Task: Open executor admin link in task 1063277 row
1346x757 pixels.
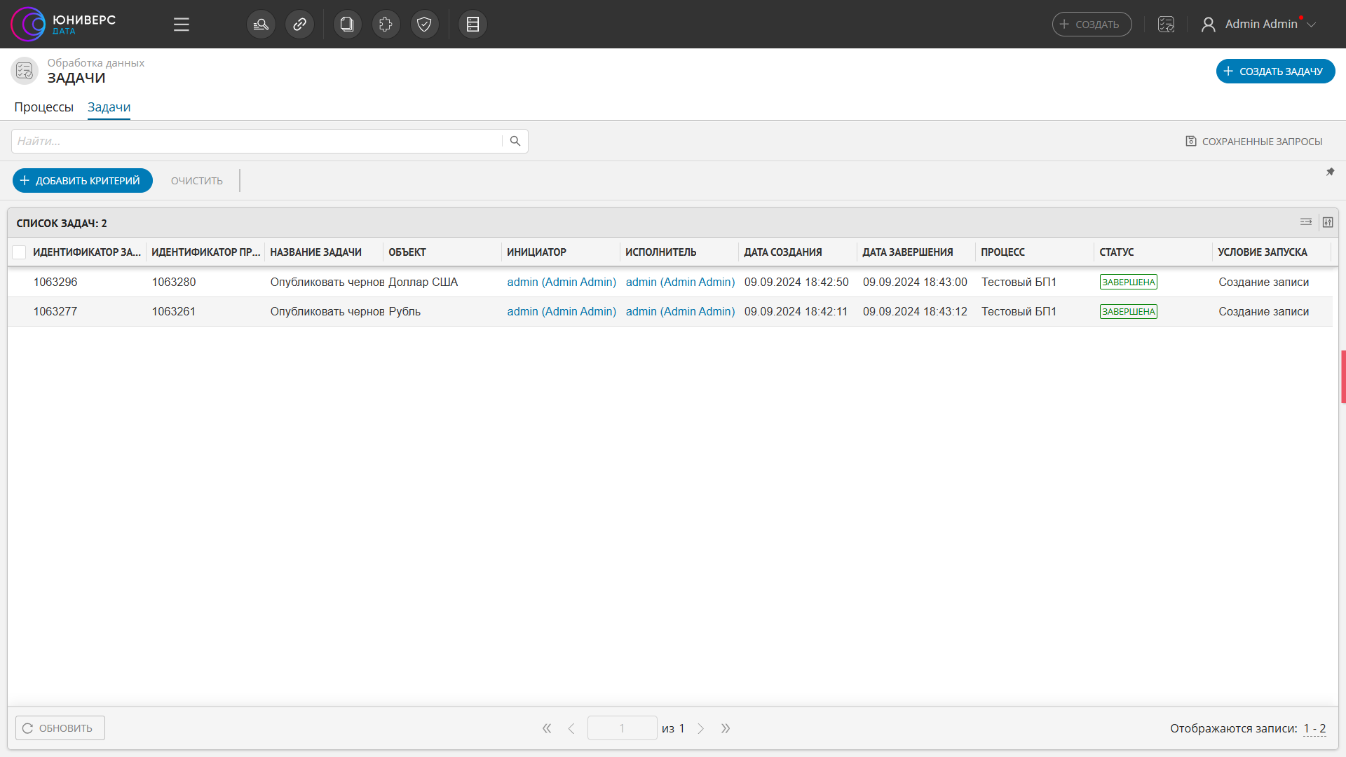Action: tap(680, 311)
